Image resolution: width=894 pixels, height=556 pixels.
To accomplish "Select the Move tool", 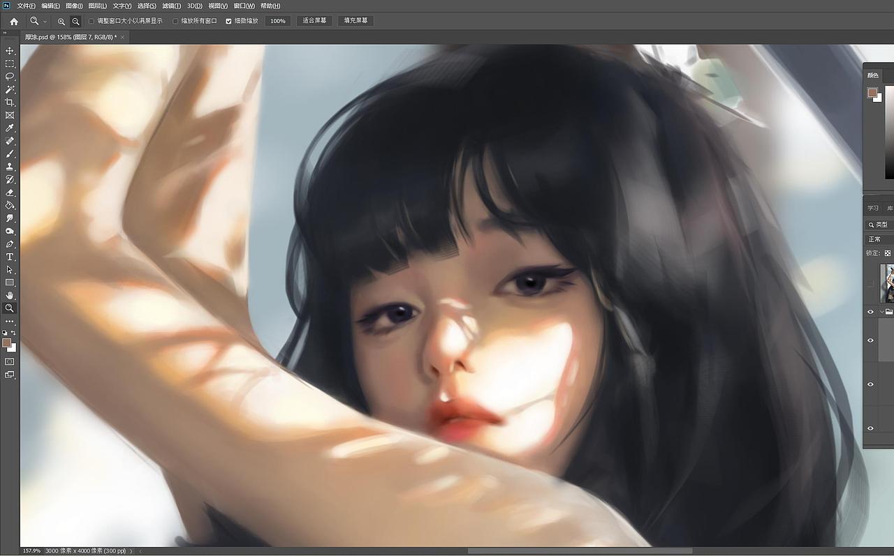I will click(x=10, y=51).
